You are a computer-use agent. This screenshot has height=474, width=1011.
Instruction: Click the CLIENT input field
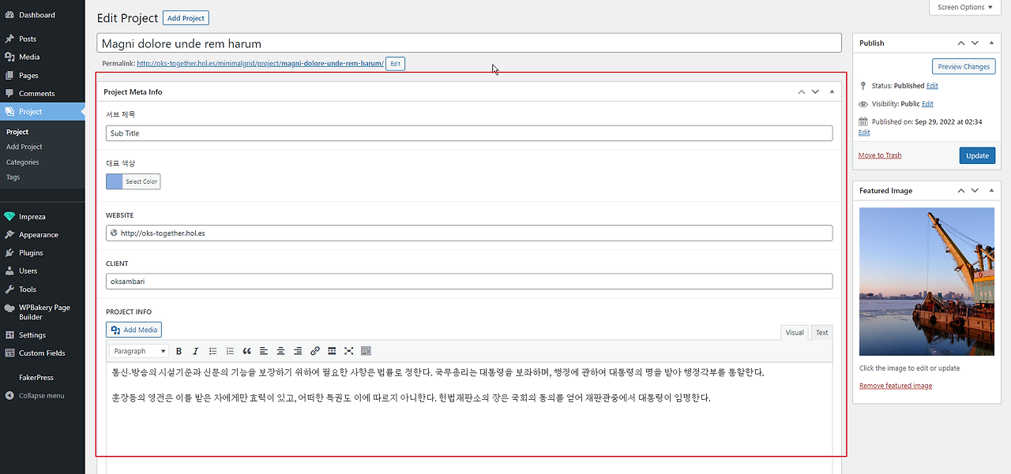coord(469,281)
